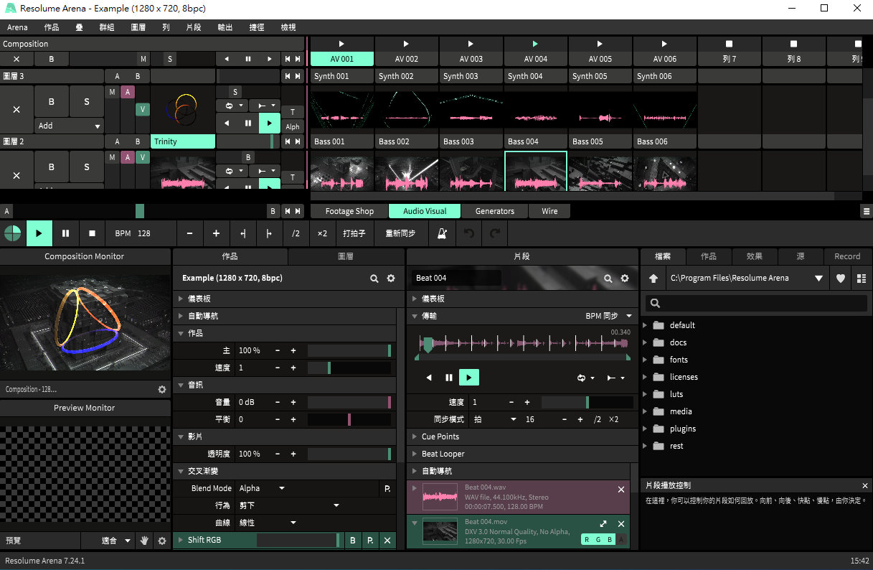Open the gear settings for Beat 004 clip
The image size is (873, 570).
tap(625, 278)
